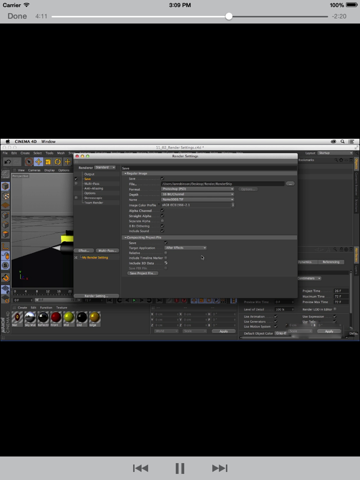The height and width of the screenshot is (480, 360).
Task: Click lock icon in Attribute Manager
Action: 341,250
